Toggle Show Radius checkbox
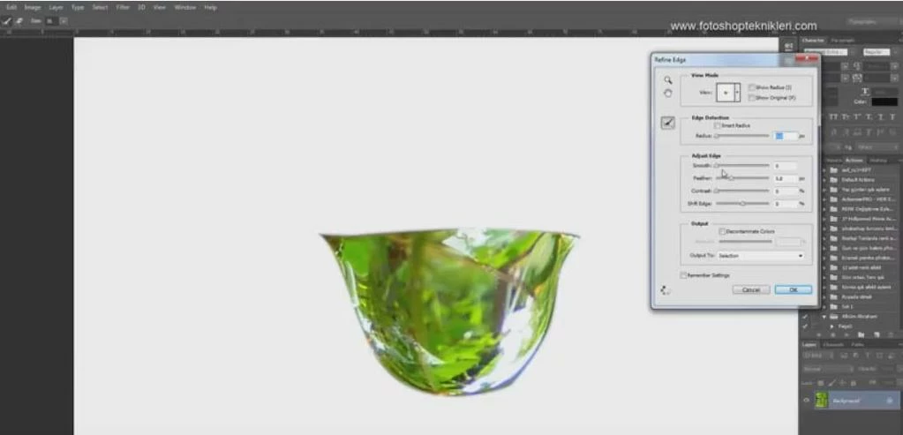903x435 pixels. click(752, 87)
